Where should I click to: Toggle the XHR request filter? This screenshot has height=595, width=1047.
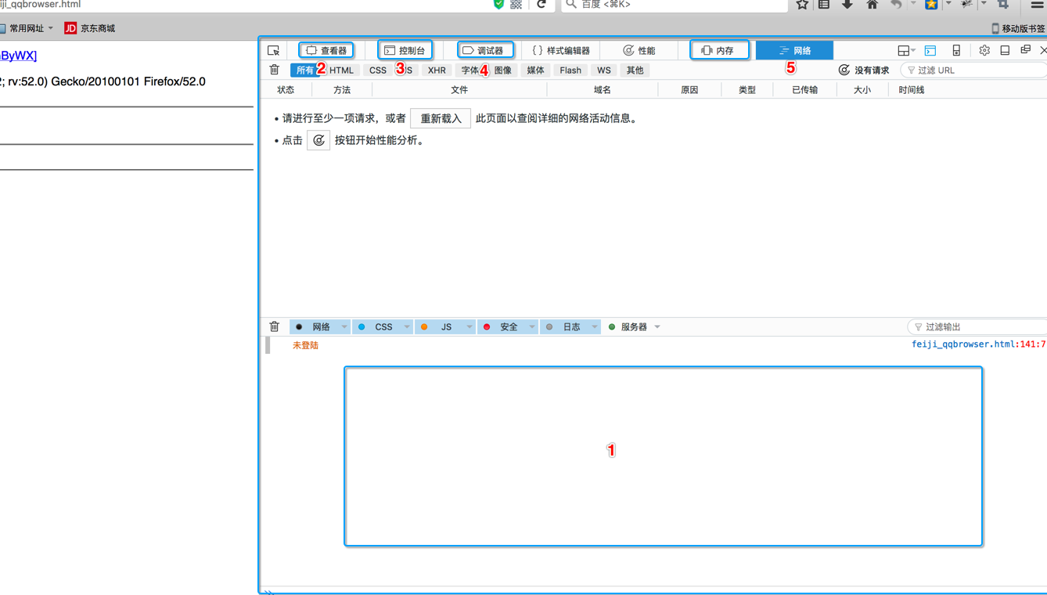pyautogui.click(x=437, y=70)
